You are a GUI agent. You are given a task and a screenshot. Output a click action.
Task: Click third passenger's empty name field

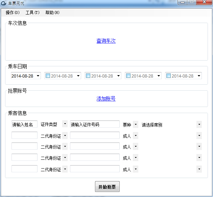[24, 157]
